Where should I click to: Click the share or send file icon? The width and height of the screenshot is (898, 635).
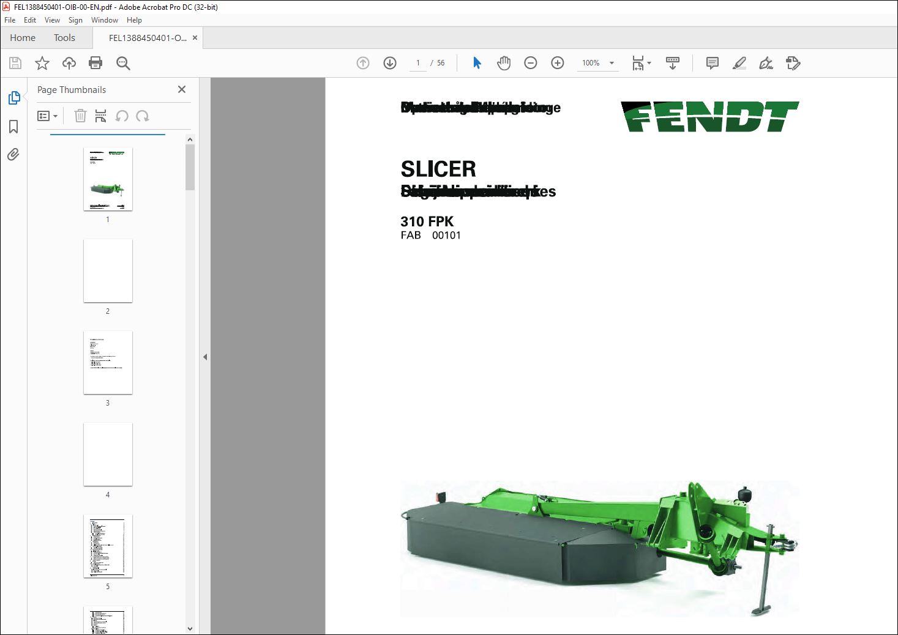pos(793,63)
